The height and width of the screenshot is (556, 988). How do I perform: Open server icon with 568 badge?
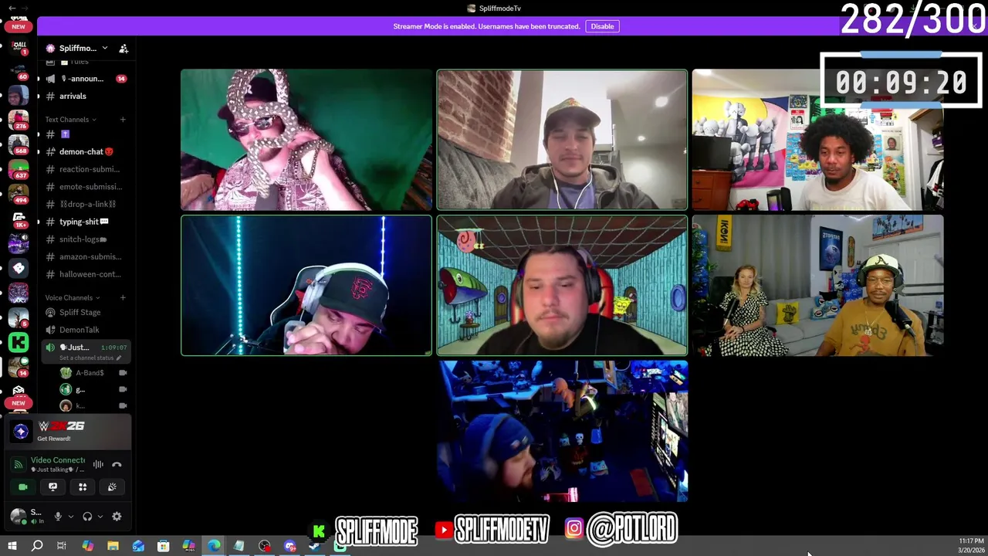point(19,144)
